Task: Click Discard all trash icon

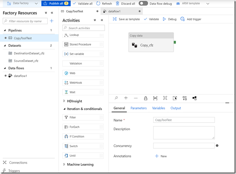Action: (118, 3)
